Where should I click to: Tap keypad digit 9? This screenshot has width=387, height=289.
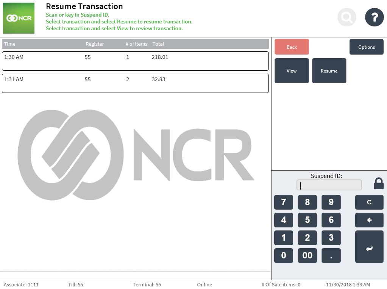pos(331,202)
